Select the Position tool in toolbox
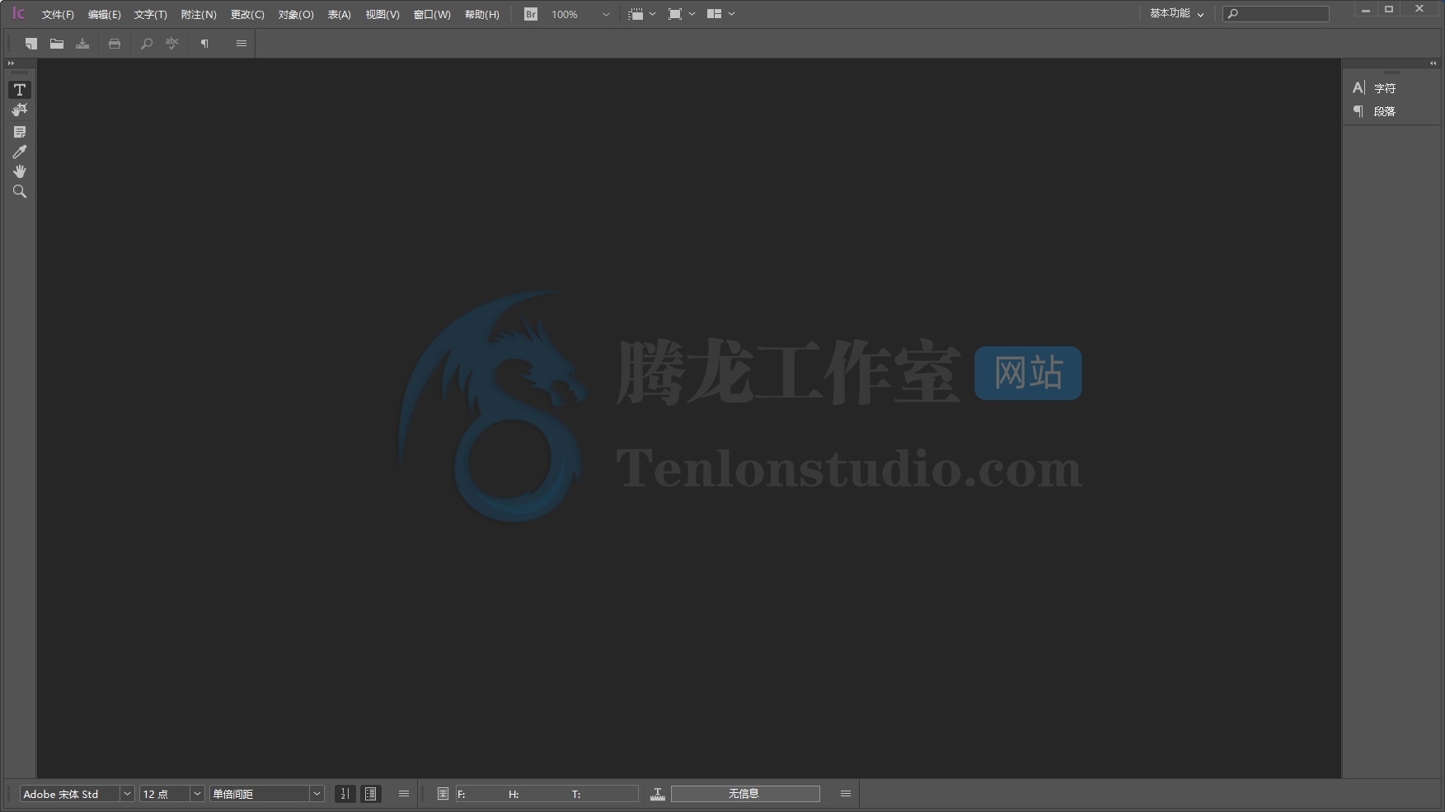The width and height of the screenshot is (1445, 812). click(x=20, y=110)
